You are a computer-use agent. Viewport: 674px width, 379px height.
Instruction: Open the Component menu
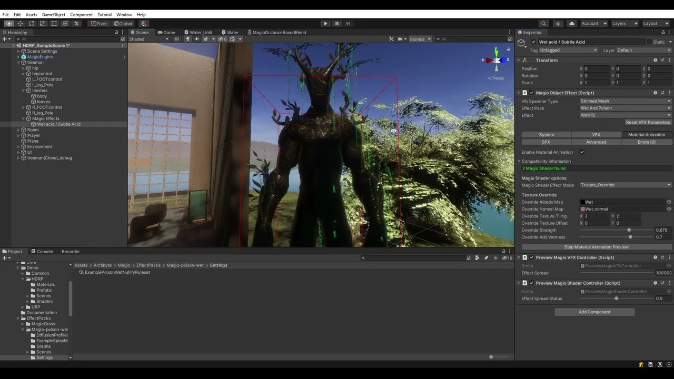click(81, 15)
